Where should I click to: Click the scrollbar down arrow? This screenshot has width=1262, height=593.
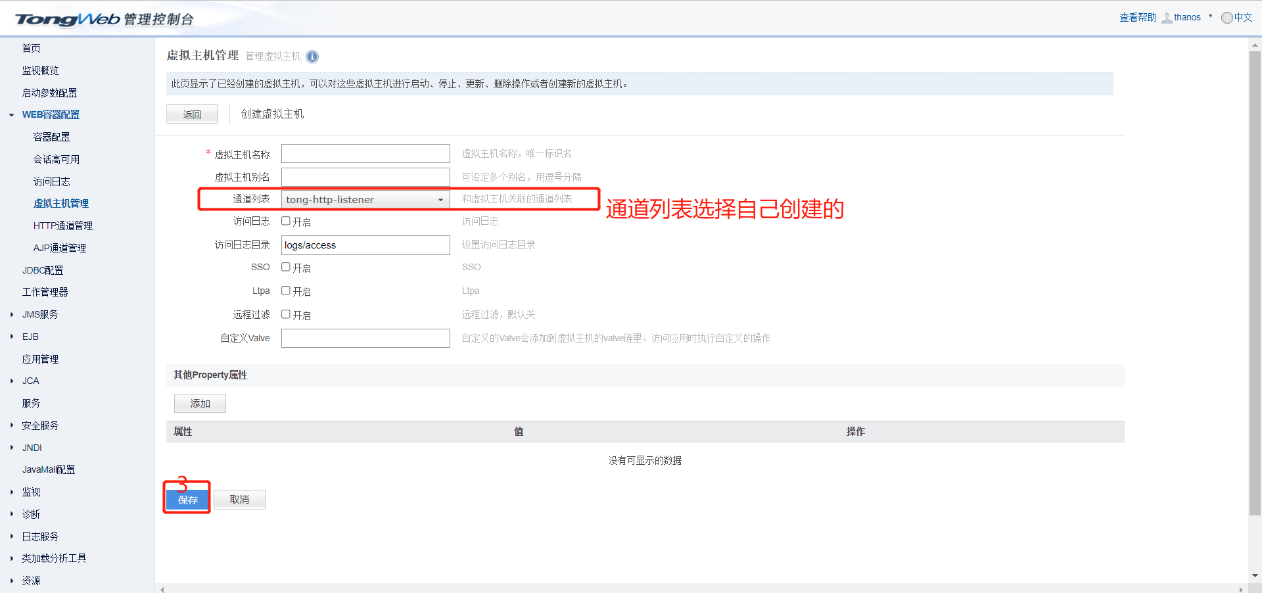(x=1256, y=576)
